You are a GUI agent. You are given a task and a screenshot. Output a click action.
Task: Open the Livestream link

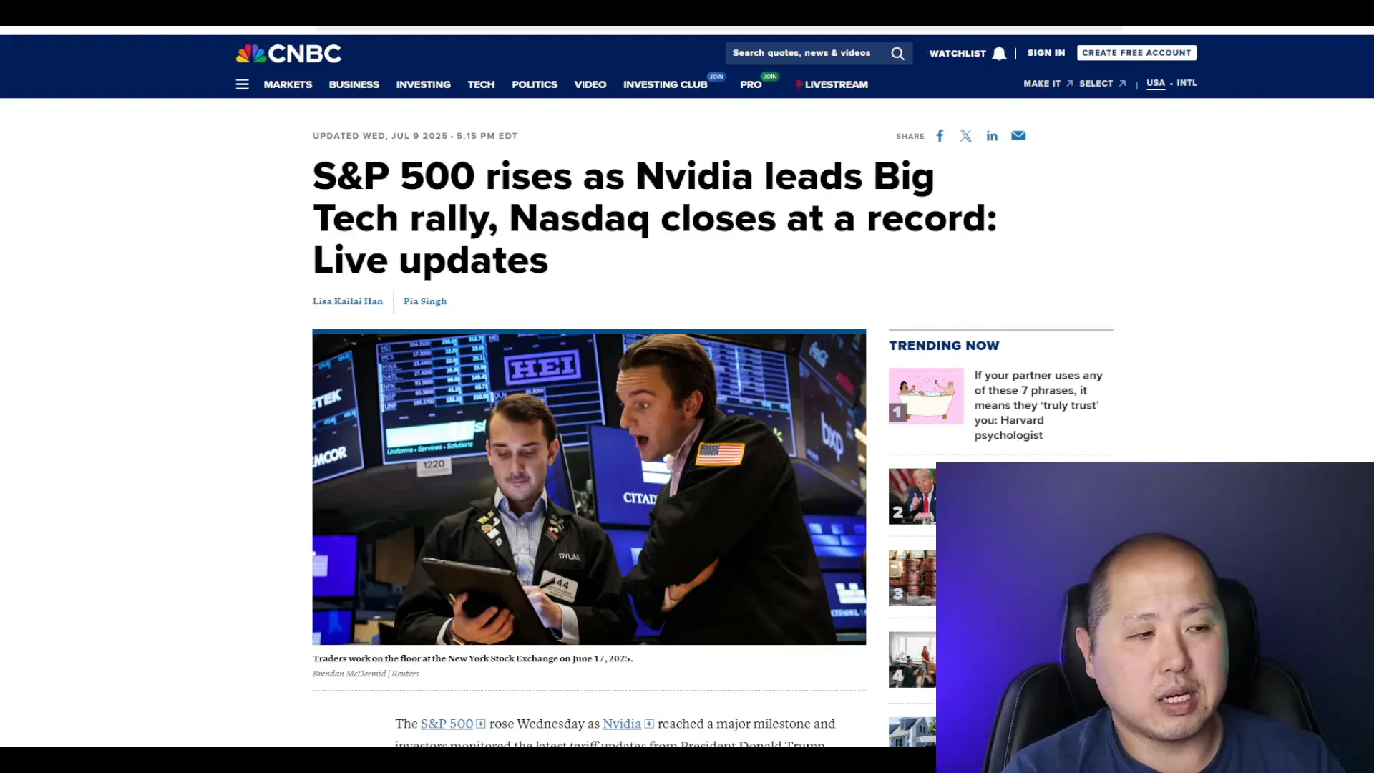pyautogui.click(x=832, y=84)
